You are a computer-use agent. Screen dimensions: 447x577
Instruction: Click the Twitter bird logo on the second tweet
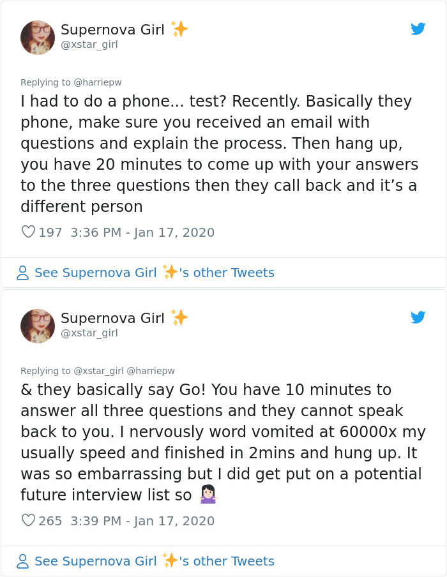coord(418,317)
